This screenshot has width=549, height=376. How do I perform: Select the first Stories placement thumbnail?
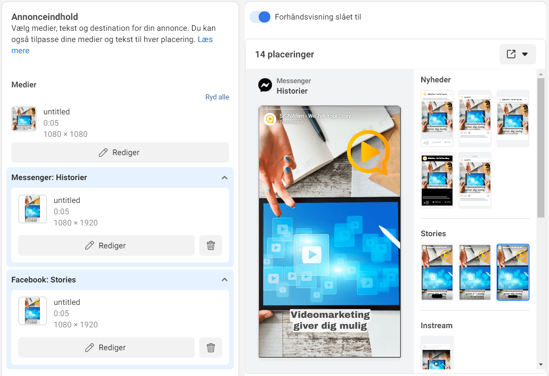437,272
